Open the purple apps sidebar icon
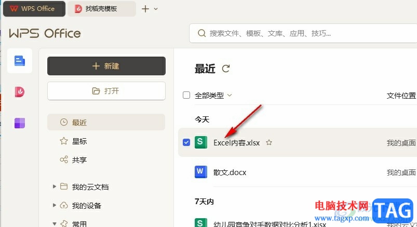 20,123
